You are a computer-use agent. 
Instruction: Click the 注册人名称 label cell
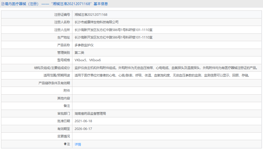coord(37,22)
